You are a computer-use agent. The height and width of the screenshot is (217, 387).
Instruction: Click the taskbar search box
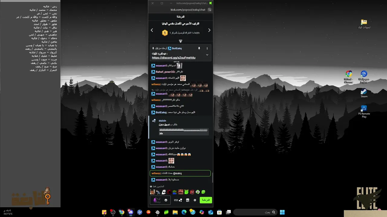click(x=255, y=212)
